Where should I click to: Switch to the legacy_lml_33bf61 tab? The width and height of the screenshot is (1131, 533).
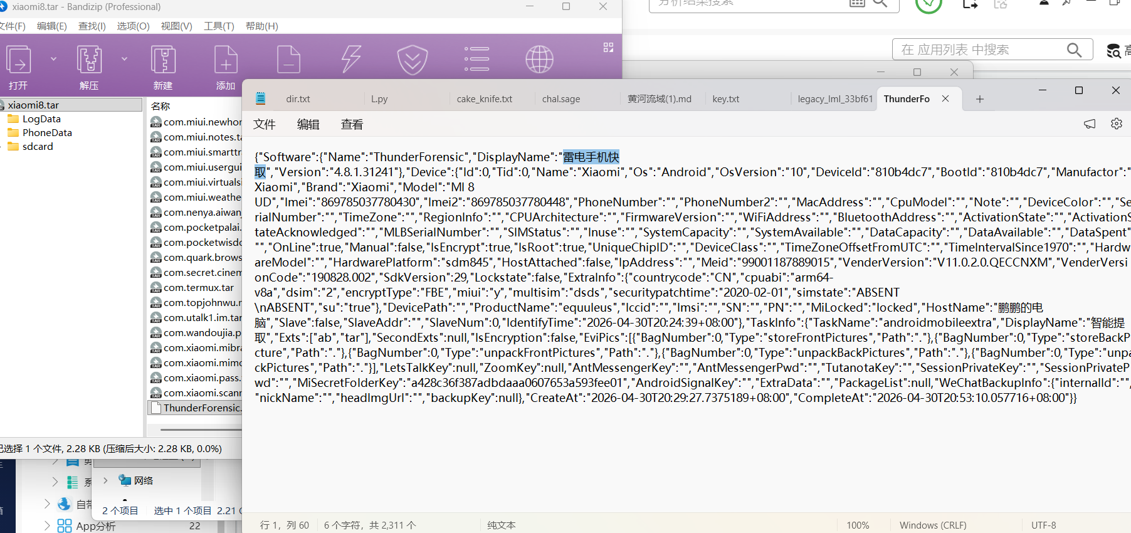835,99
